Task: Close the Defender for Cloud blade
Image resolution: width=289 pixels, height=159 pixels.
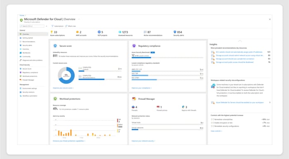Action: point(270,19)
